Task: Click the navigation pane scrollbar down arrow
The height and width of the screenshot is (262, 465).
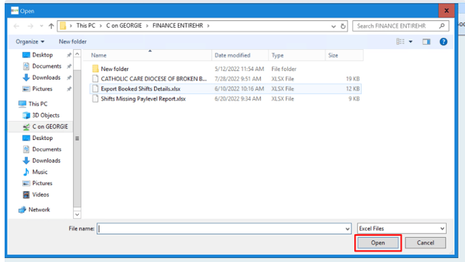Action: (77, 214)
